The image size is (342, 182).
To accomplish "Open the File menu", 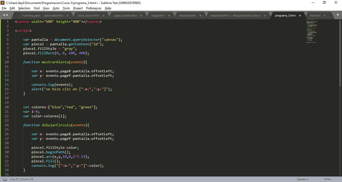I will (x=4, y=8).
